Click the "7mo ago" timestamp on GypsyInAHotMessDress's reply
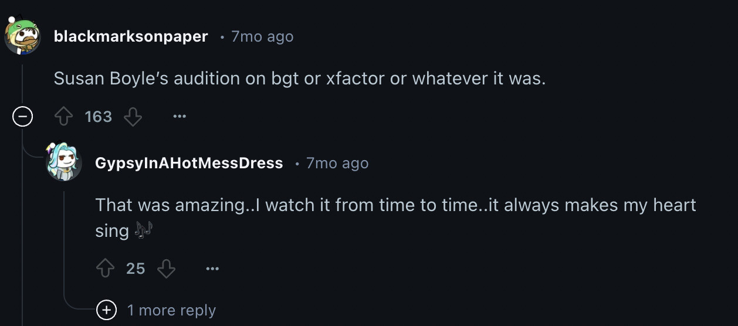 [337, 163]
